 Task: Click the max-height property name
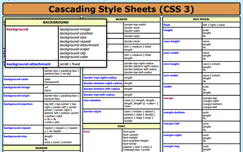click(x=172, y=41)
